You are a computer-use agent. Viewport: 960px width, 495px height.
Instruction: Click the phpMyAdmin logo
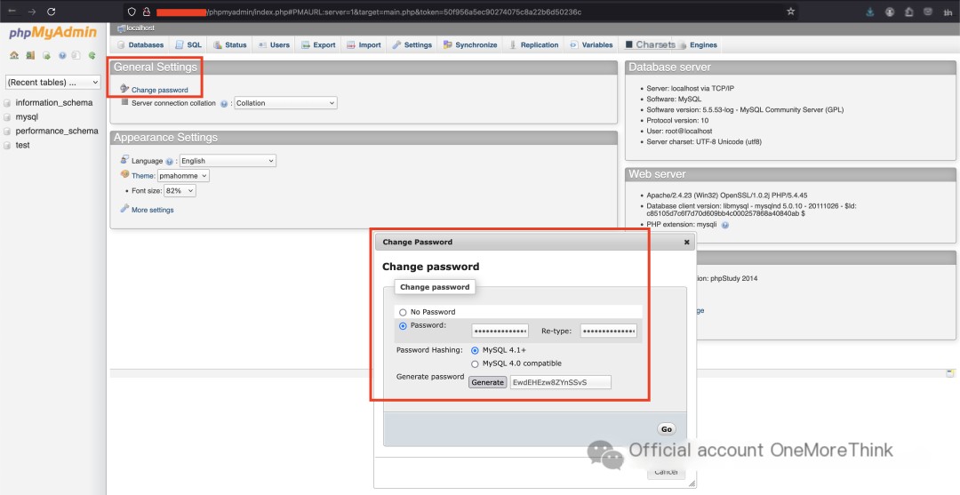[x=52, y=32]
